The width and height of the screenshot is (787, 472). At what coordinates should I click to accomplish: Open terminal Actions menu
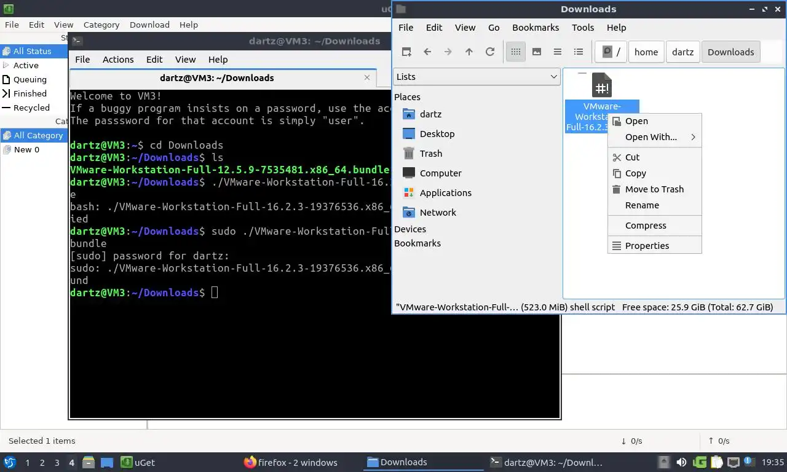click(x=118, y=60)
